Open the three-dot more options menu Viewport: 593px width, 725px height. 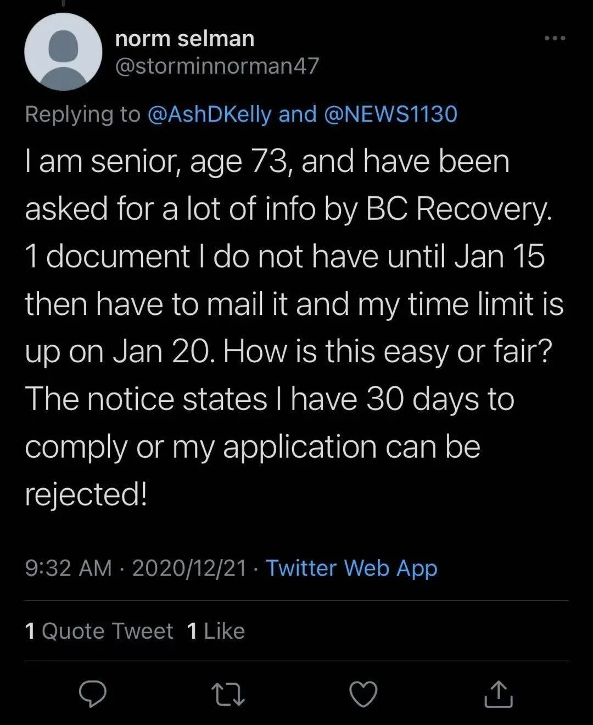click(x=555, y=38)
